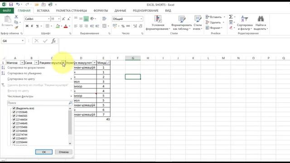Viewport: 290px width, 163px height.
Task: Open font color red A tool
Action: [x=65, y=26]
